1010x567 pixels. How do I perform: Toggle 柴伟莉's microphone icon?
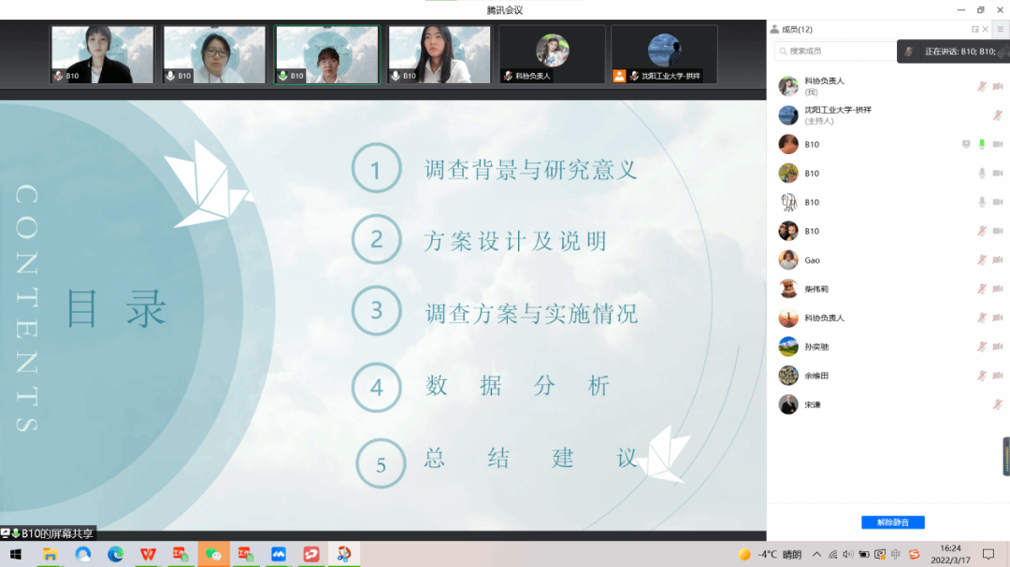982,289
